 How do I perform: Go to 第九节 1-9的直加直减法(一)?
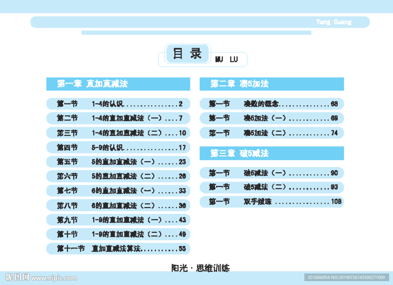(118, 220)
